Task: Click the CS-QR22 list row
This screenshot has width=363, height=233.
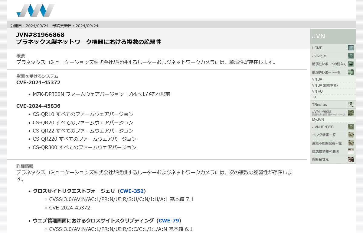Action: (83, 131)
